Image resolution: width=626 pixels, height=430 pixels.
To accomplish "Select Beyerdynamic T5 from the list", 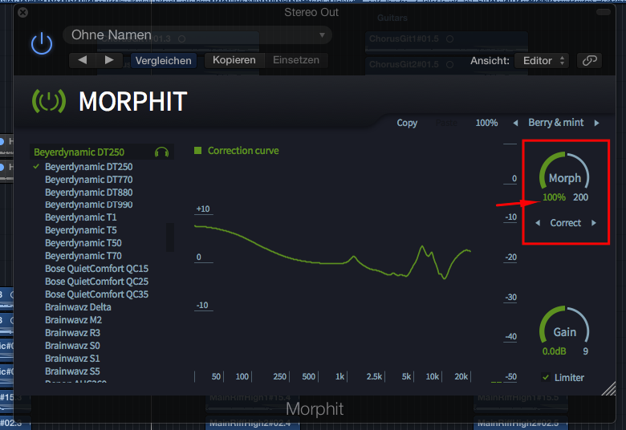I will click(x=80, y=230).
